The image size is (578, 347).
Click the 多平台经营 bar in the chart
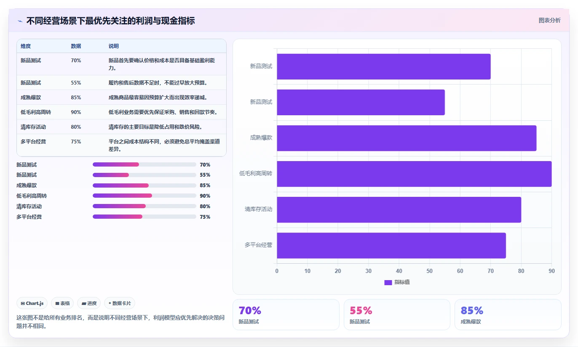[391, 246]
